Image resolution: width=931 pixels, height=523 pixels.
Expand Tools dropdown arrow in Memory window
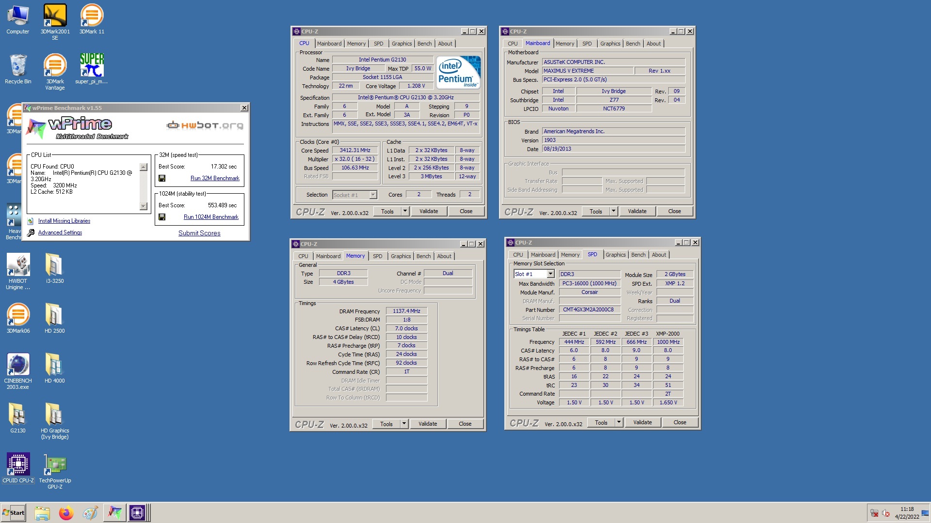point(404,424)
